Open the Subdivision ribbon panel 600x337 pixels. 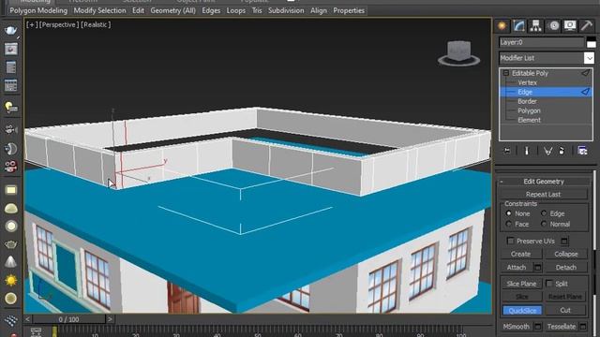click(x=286, y=10)
